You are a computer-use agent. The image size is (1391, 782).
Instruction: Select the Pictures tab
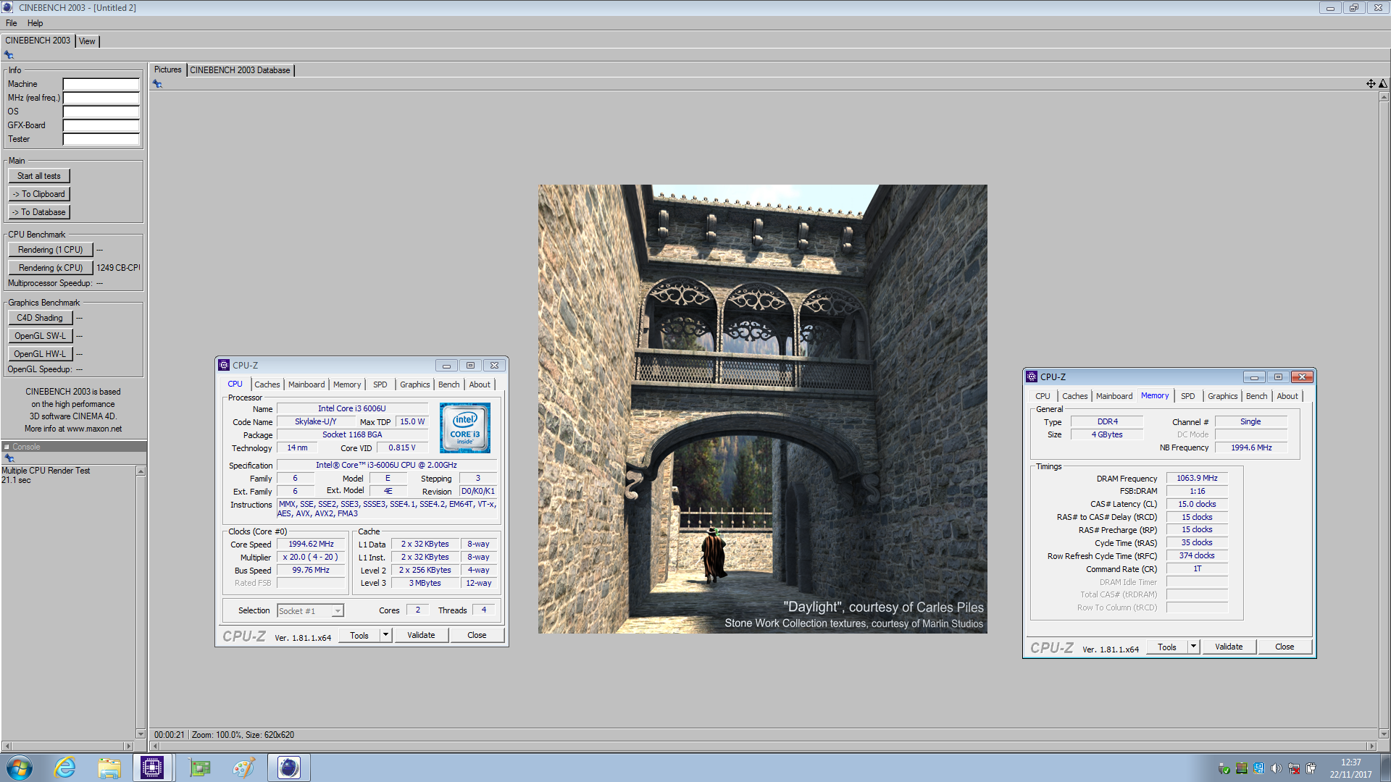pos(168,70)
